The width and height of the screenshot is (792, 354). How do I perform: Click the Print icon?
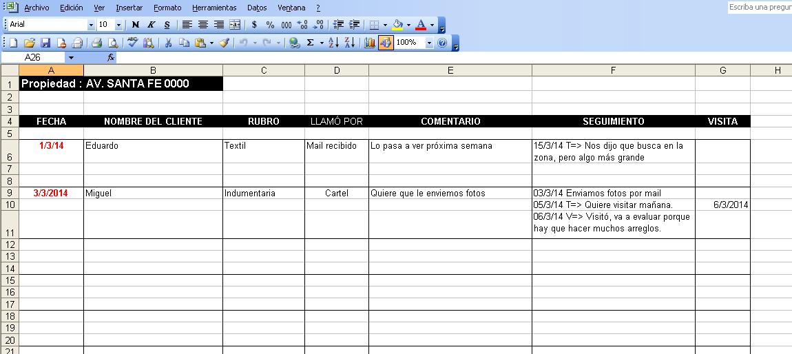pyautogui.click(x=97, y=43)
